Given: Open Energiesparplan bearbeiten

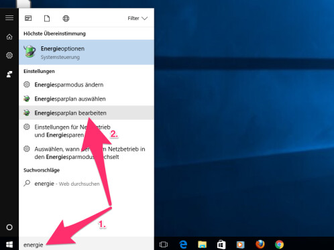Looking at the screenshot, I should 87,113.
